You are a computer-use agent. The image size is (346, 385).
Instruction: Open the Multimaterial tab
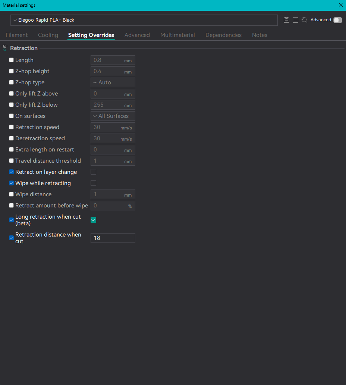[177, 35]
